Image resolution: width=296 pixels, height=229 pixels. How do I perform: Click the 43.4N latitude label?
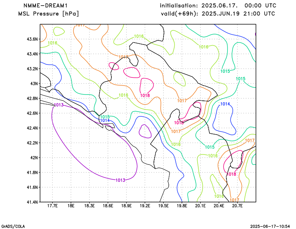[x=32, y=54]
